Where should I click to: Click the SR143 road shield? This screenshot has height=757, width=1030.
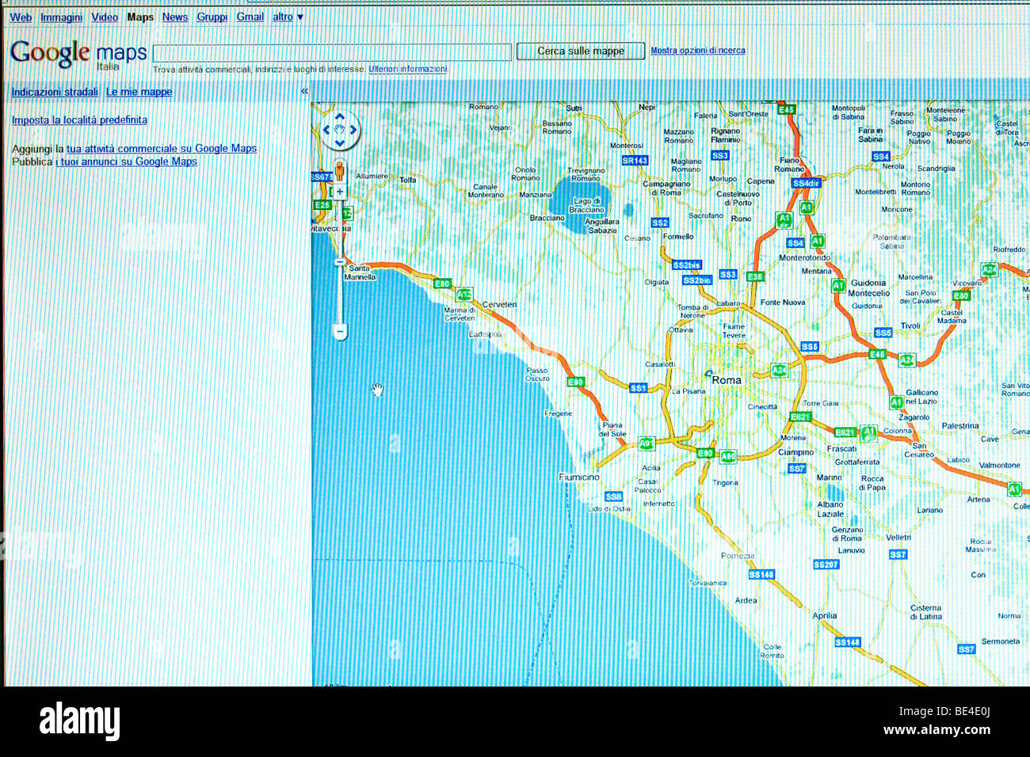tap(635, 161)
